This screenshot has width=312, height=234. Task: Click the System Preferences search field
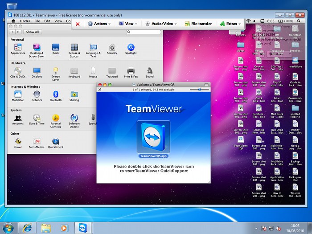(x=144, y=32)
